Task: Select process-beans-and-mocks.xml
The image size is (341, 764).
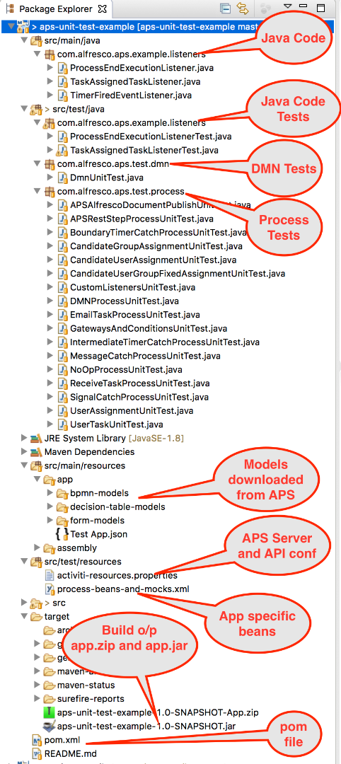Action: pos(123,589)
